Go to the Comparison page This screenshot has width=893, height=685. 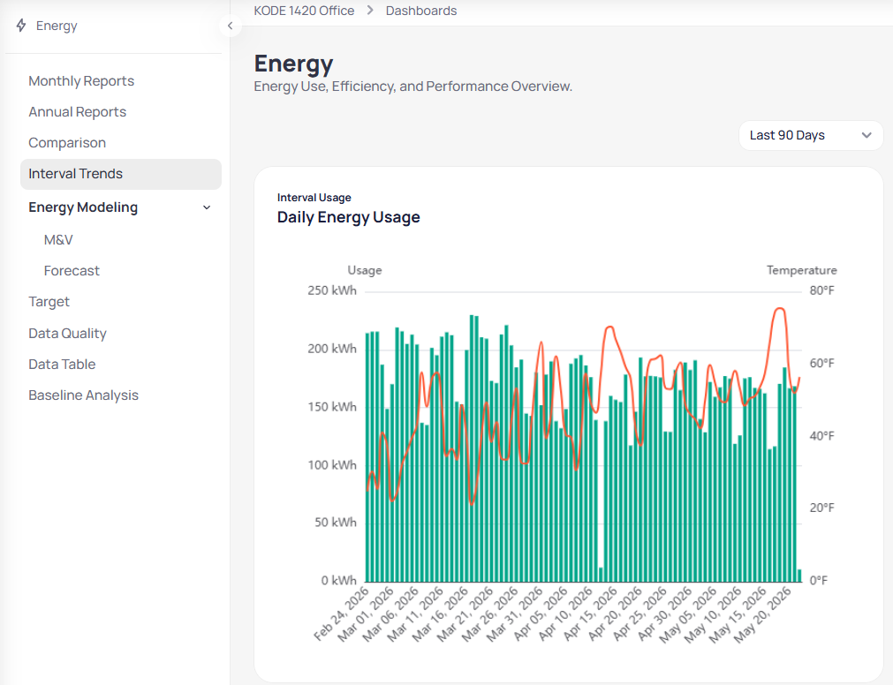tap(67, 143)
